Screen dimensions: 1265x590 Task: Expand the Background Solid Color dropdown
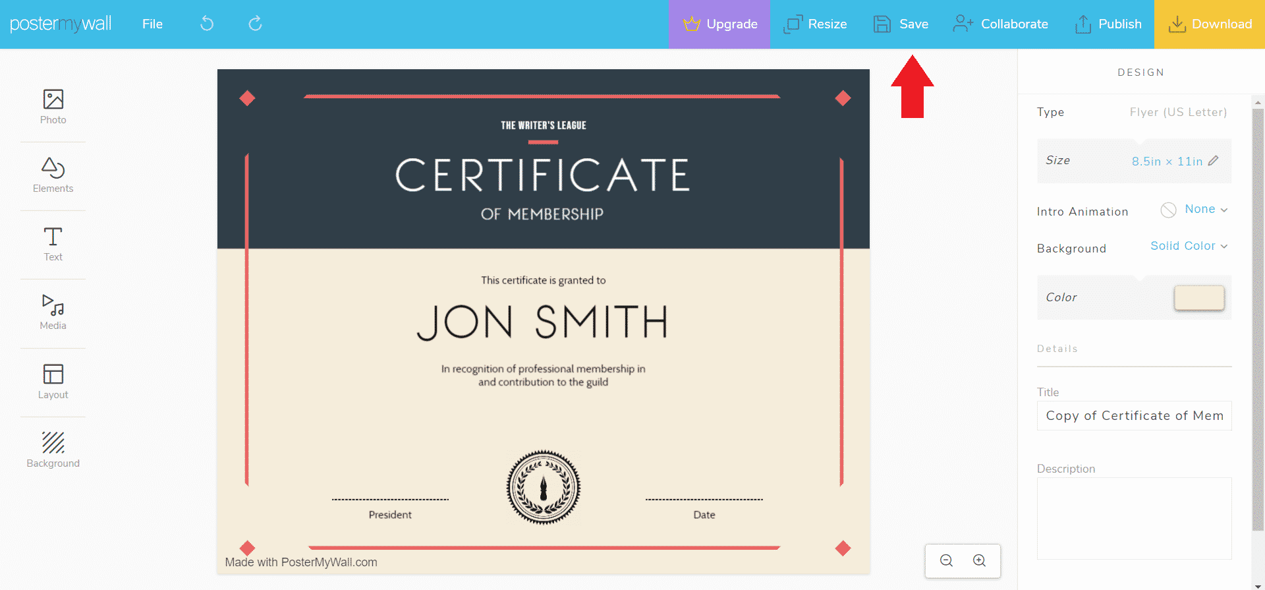pos(1189,246)
